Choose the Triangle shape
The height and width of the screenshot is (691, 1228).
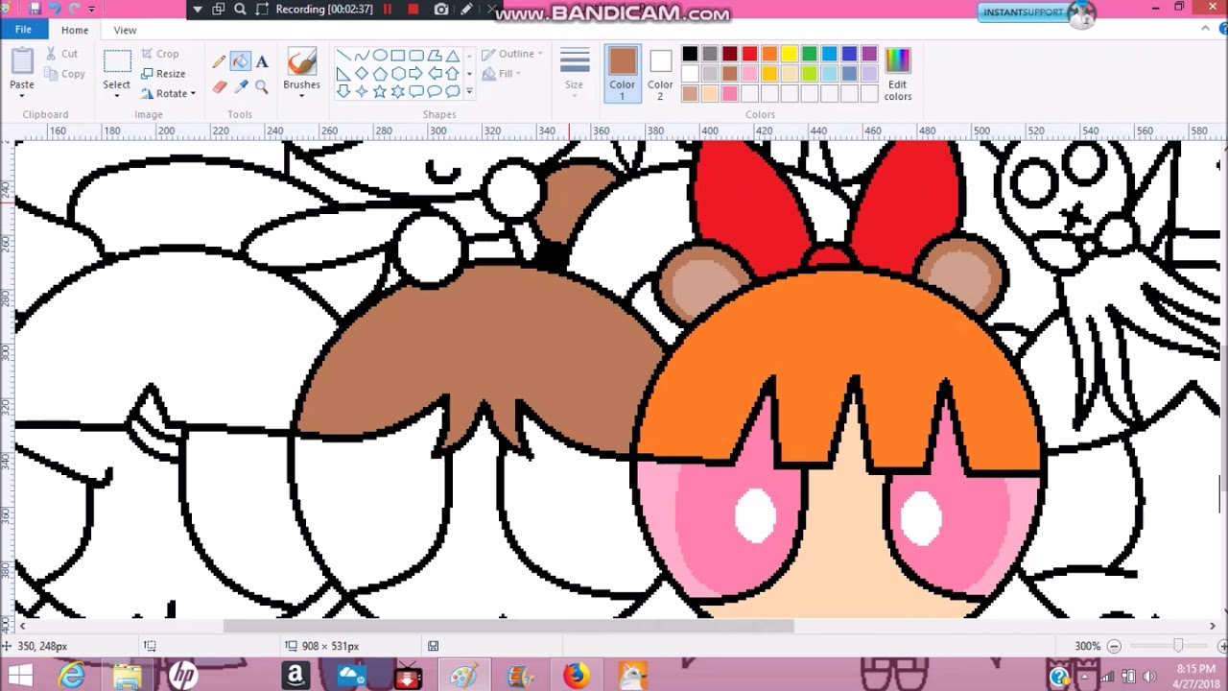click(452, 56)
